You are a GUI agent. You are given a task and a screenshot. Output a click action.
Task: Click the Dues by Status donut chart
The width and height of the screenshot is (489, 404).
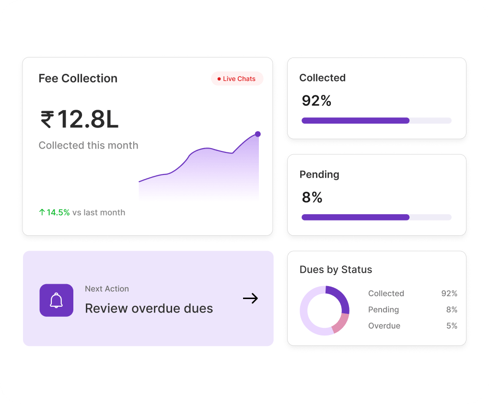[x=325, y=311]
